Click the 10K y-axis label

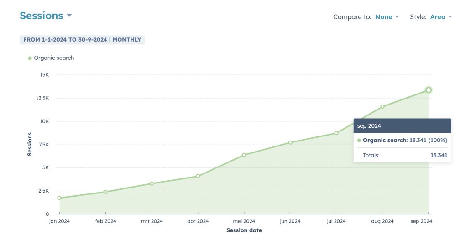(44, 121)
